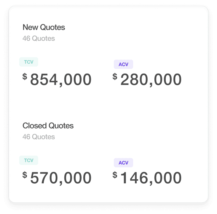
Task: Click the green TCV badge under Closed Quotes
Action: coord(29,160)
